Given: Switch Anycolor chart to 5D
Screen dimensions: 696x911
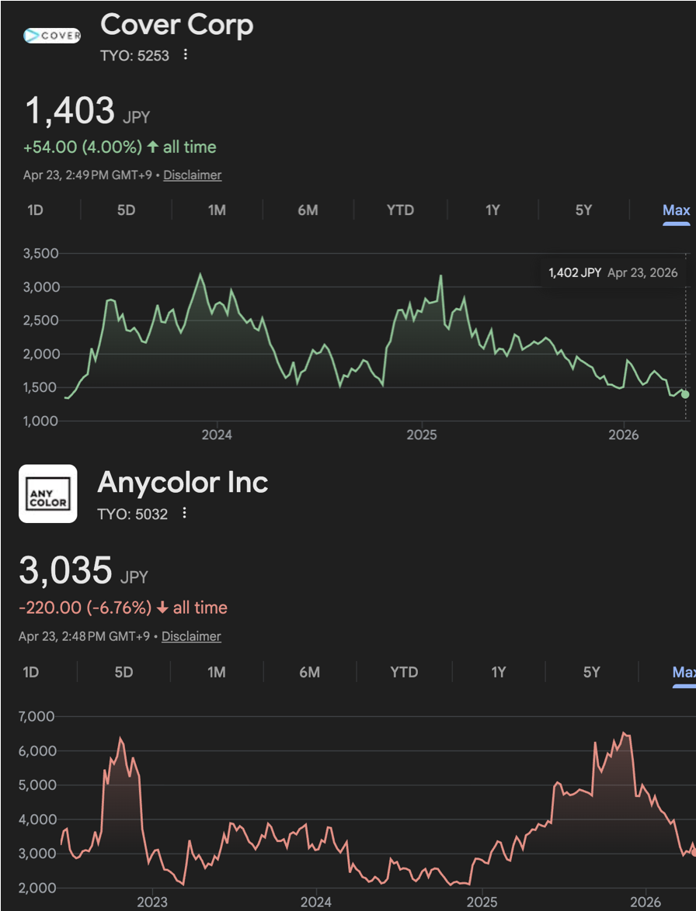Looking at the screenshot, I should pyautogui.click(x=124, y=672).
